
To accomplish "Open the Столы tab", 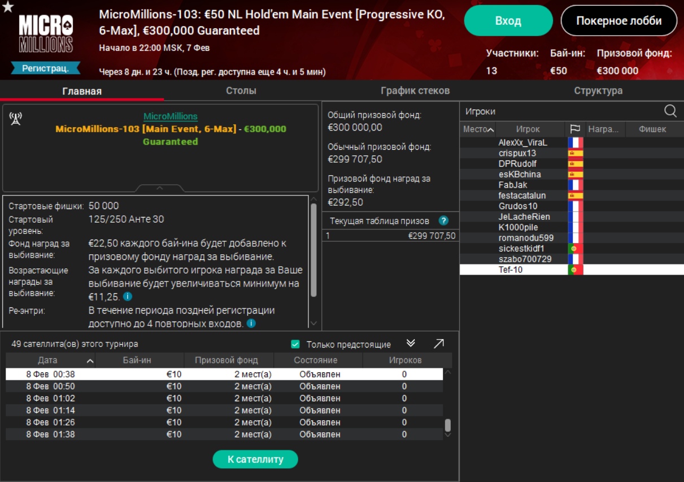I will tap(241, 90).
